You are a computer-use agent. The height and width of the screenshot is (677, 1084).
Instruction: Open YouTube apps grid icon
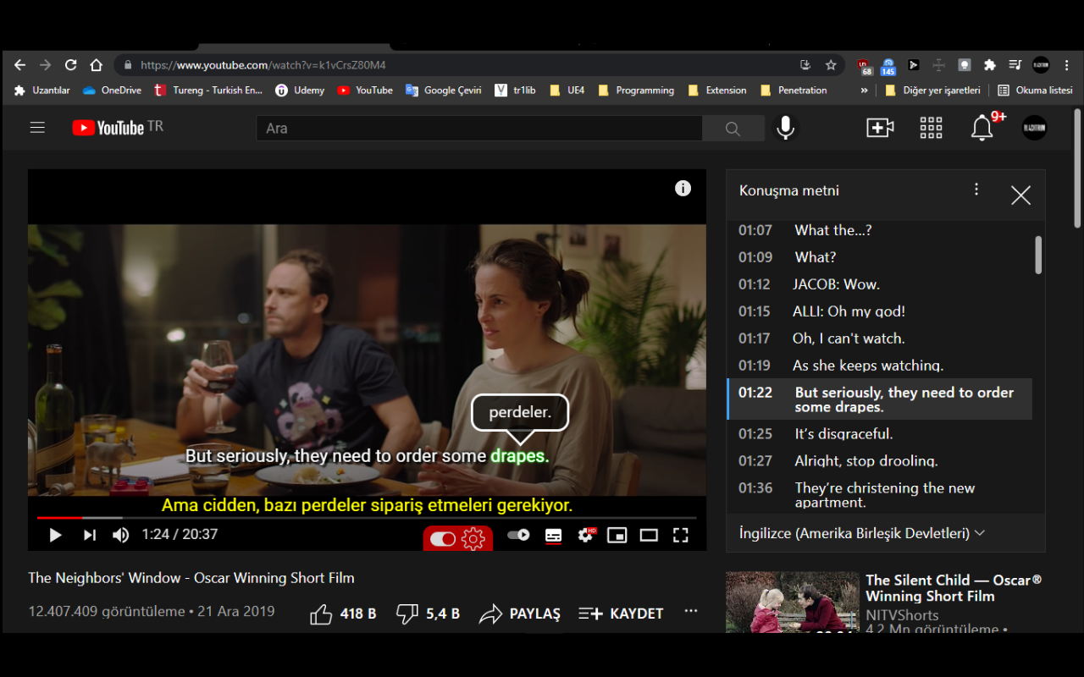[x=931, y=128]
